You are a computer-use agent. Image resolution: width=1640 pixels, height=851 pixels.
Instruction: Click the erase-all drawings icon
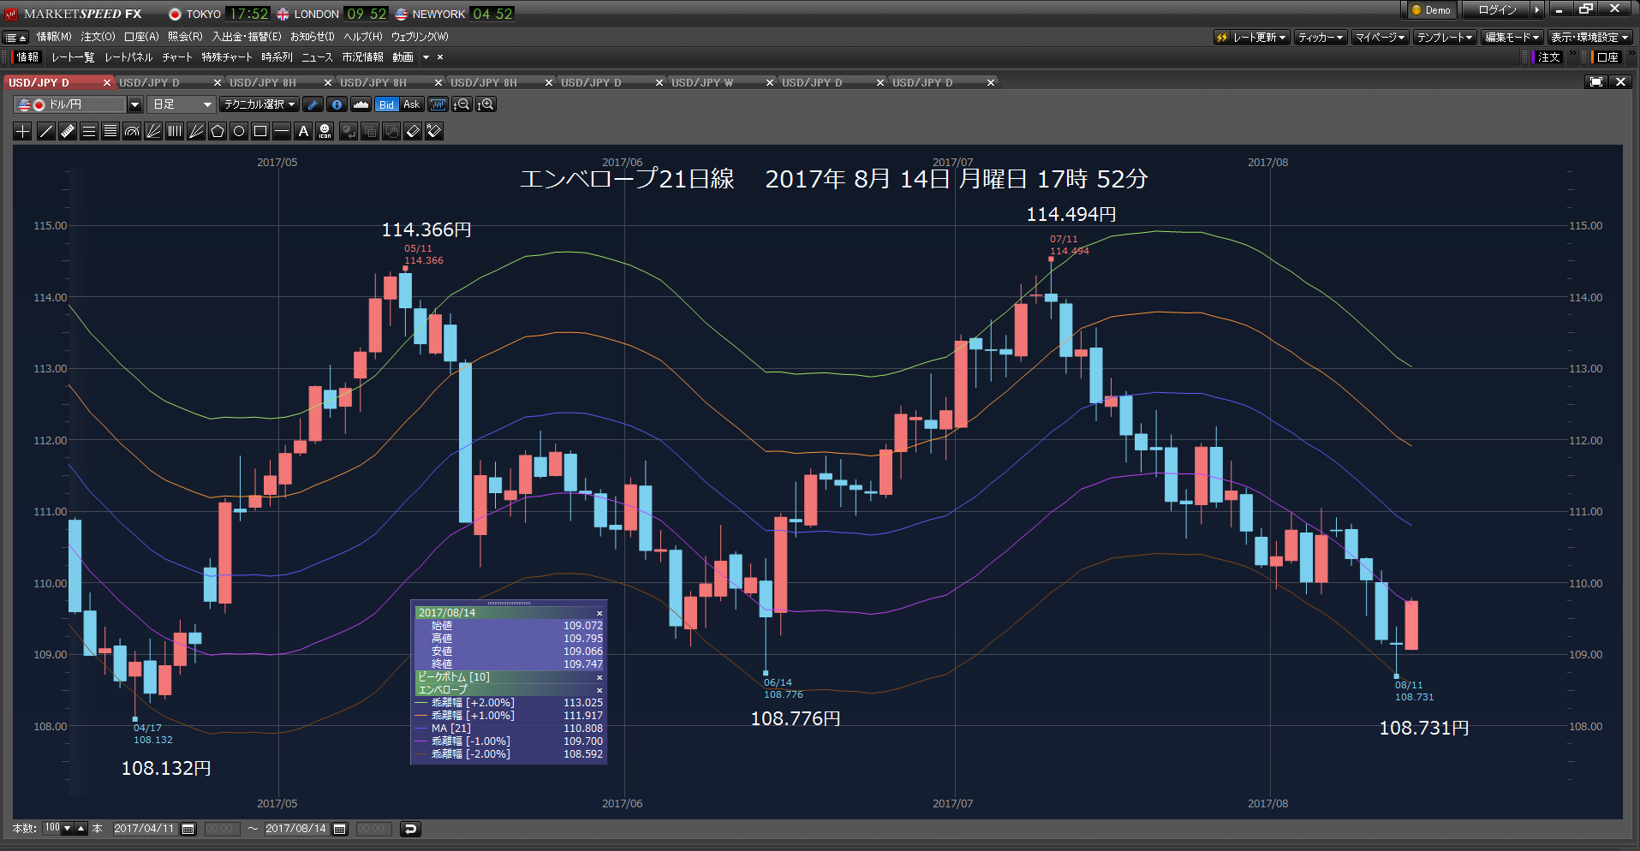(x=434, y=131)
